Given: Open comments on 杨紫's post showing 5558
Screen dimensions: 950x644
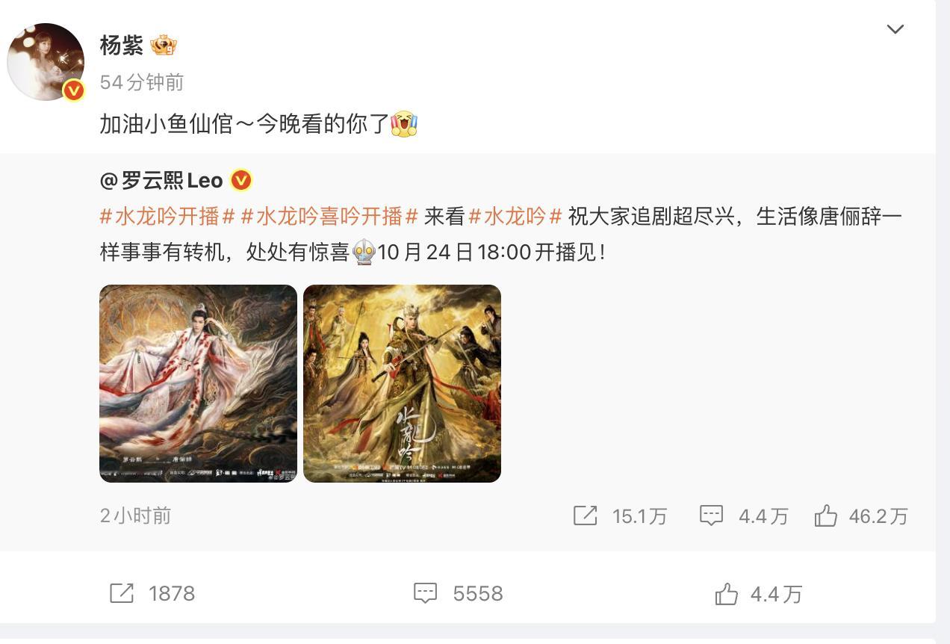Looking at the screenshot, I should [425, 593].
